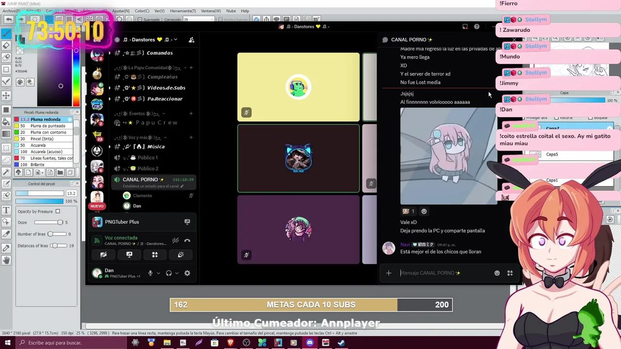
Task: Open the Ajustar(N) menu
Action: point(121,11)
